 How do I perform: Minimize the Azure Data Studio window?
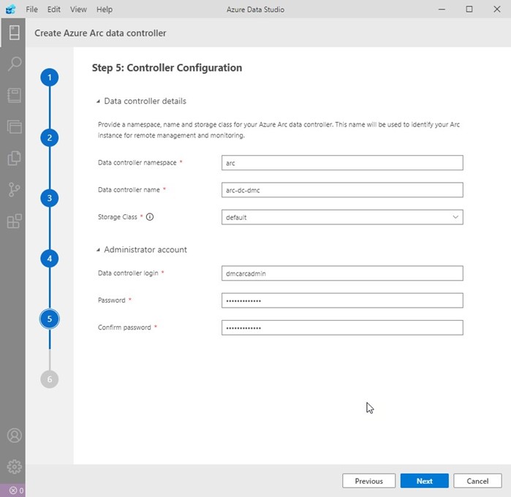442,9
